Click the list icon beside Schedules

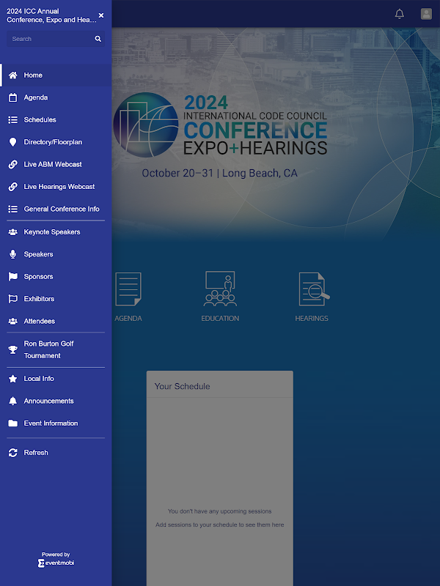[12, 119]
